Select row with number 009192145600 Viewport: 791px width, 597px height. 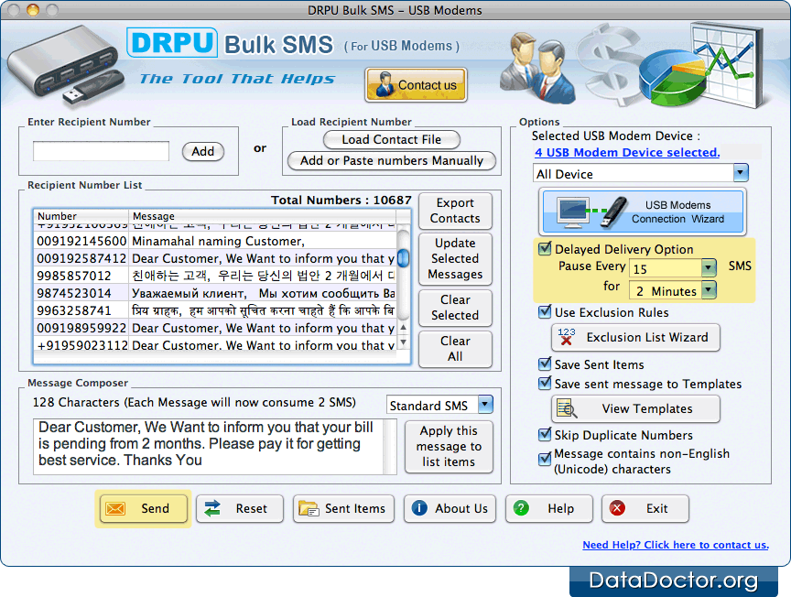pos(215,241)
